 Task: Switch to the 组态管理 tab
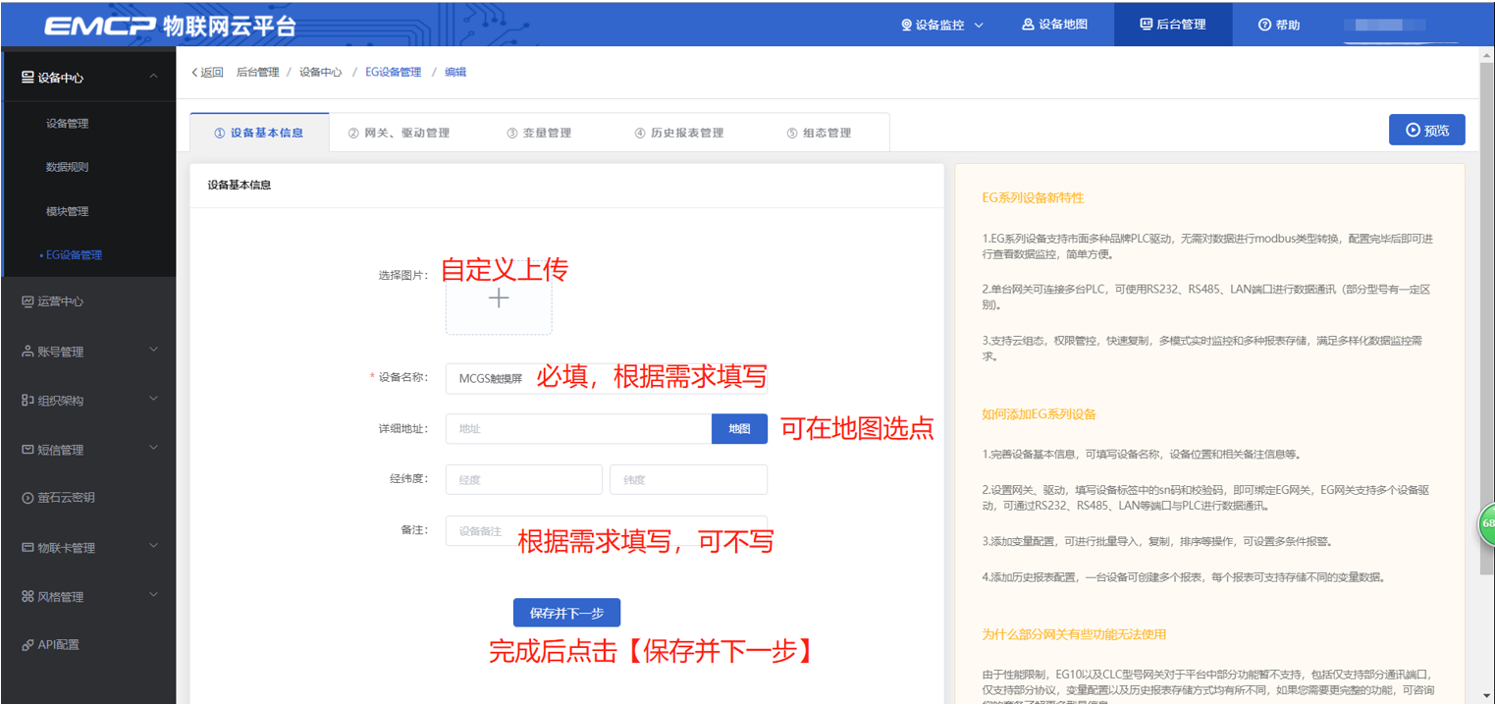point(819,133)
